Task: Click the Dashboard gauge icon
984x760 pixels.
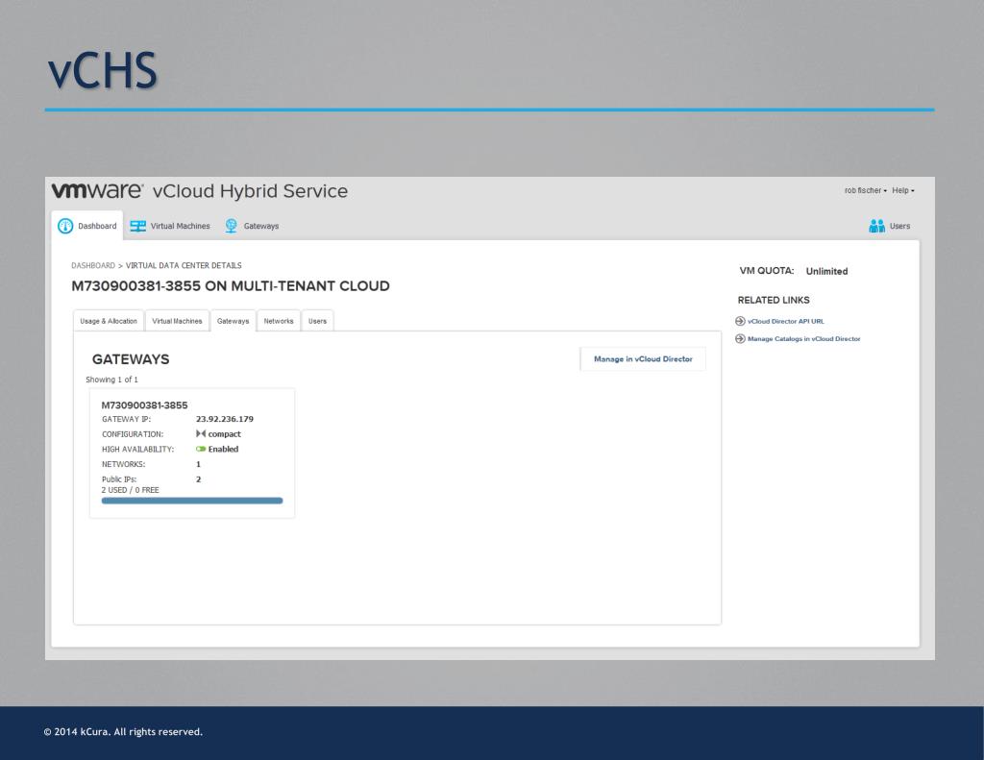Action: (65, 226)
